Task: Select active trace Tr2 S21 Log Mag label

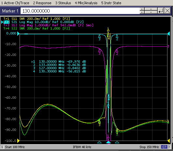Action: click(43, 22)
